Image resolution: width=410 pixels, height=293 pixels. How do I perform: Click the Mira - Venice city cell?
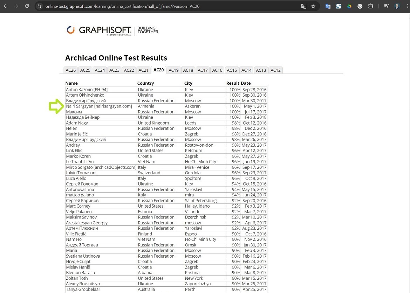click(x=197, y=167)
